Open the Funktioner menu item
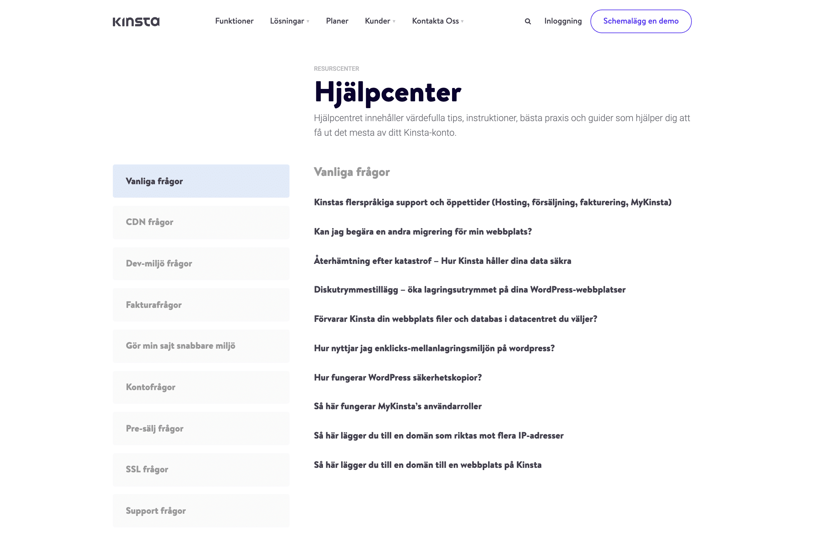 234,21
